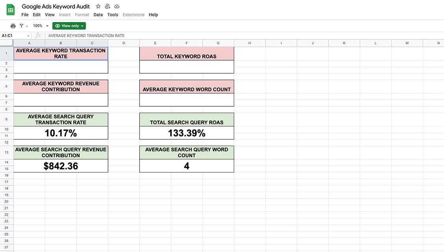Expand the View only mode dropdown

(69, 26)
